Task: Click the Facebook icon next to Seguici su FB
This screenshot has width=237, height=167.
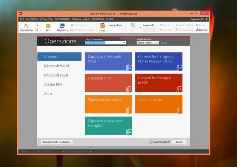Action: pyautogui.click(x=206, y=19)
